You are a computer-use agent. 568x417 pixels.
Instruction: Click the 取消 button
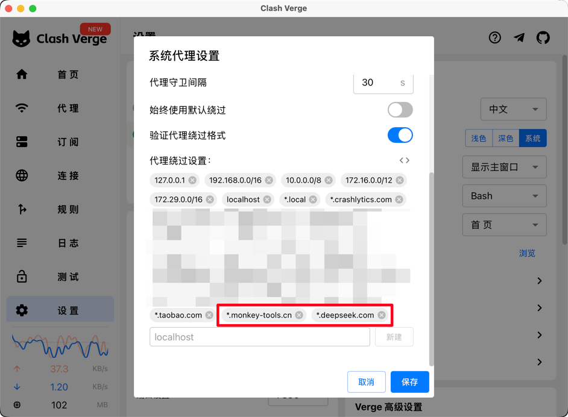pyautogui.click(x=366, y=382)
